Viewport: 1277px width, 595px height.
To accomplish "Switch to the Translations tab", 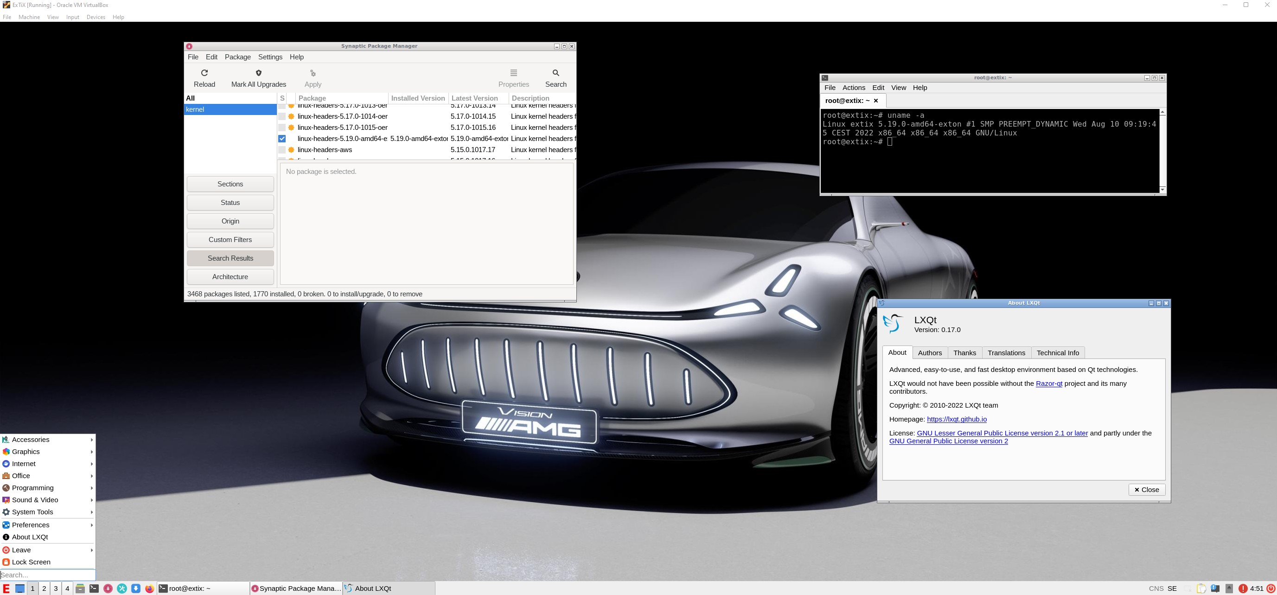I will 1006,353.
